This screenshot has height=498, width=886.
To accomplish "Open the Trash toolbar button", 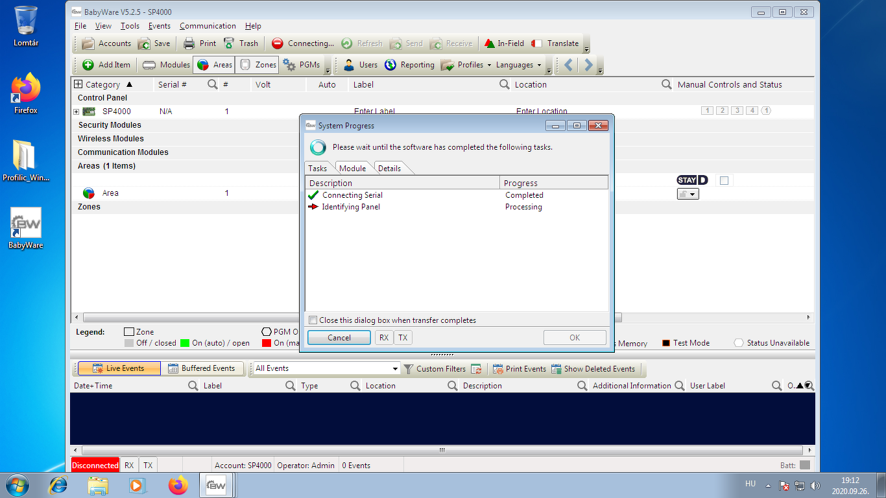I will 241,43.
